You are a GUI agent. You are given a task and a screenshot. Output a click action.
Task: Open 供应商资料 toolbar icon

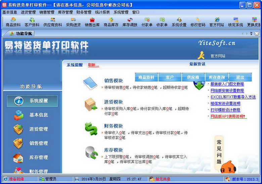point(53,22)
